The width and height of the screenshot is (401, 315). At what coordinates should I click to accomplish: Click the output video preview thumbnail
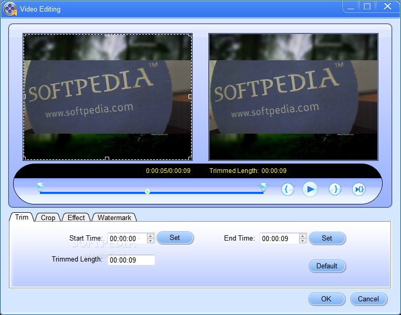[x=293, y=97]
